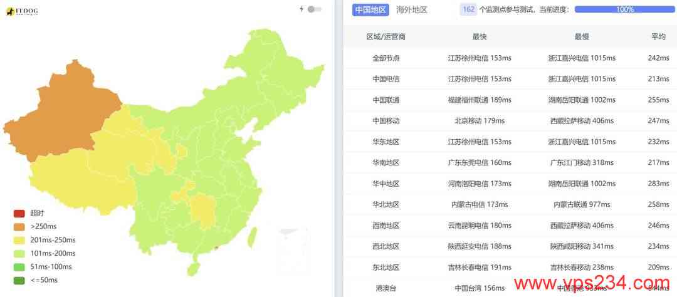Click the lightning bolt icon
This screenshot has width=677, height=297.
pyautogui.click(x=302, y=9)
